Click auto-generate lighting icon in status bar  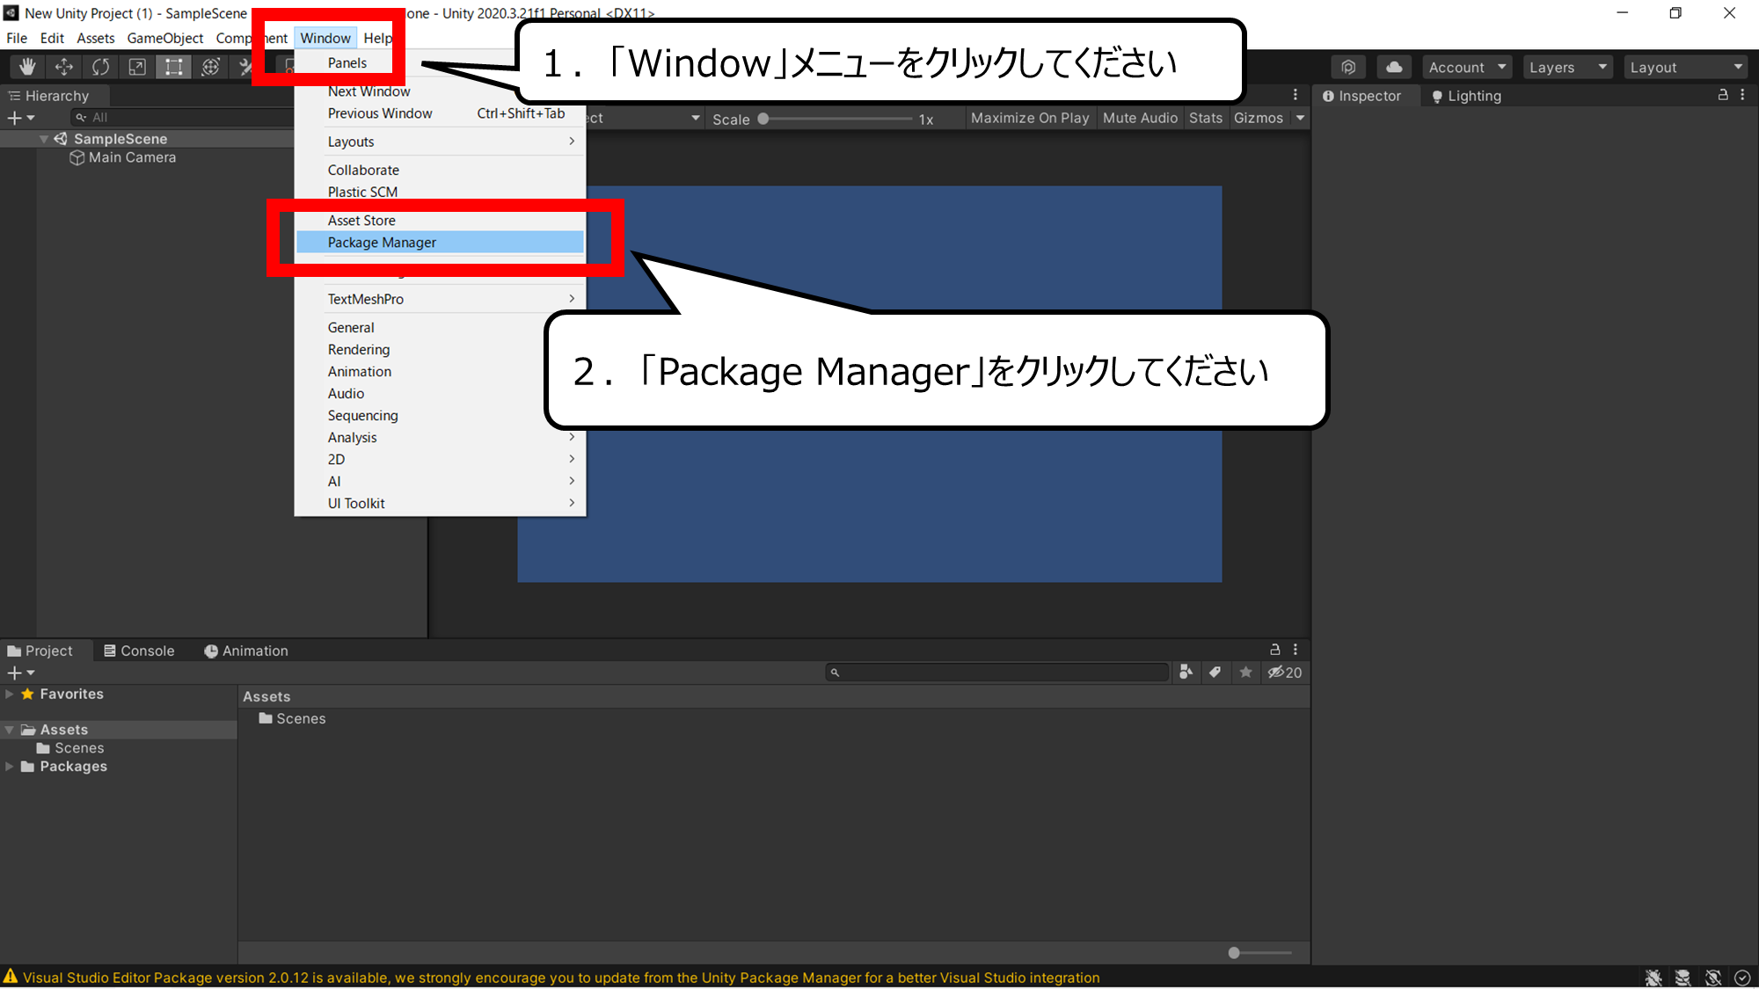[1712, 978]
